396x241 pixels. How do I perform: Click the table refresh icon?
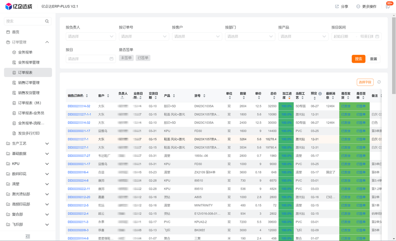click(379, 82)
